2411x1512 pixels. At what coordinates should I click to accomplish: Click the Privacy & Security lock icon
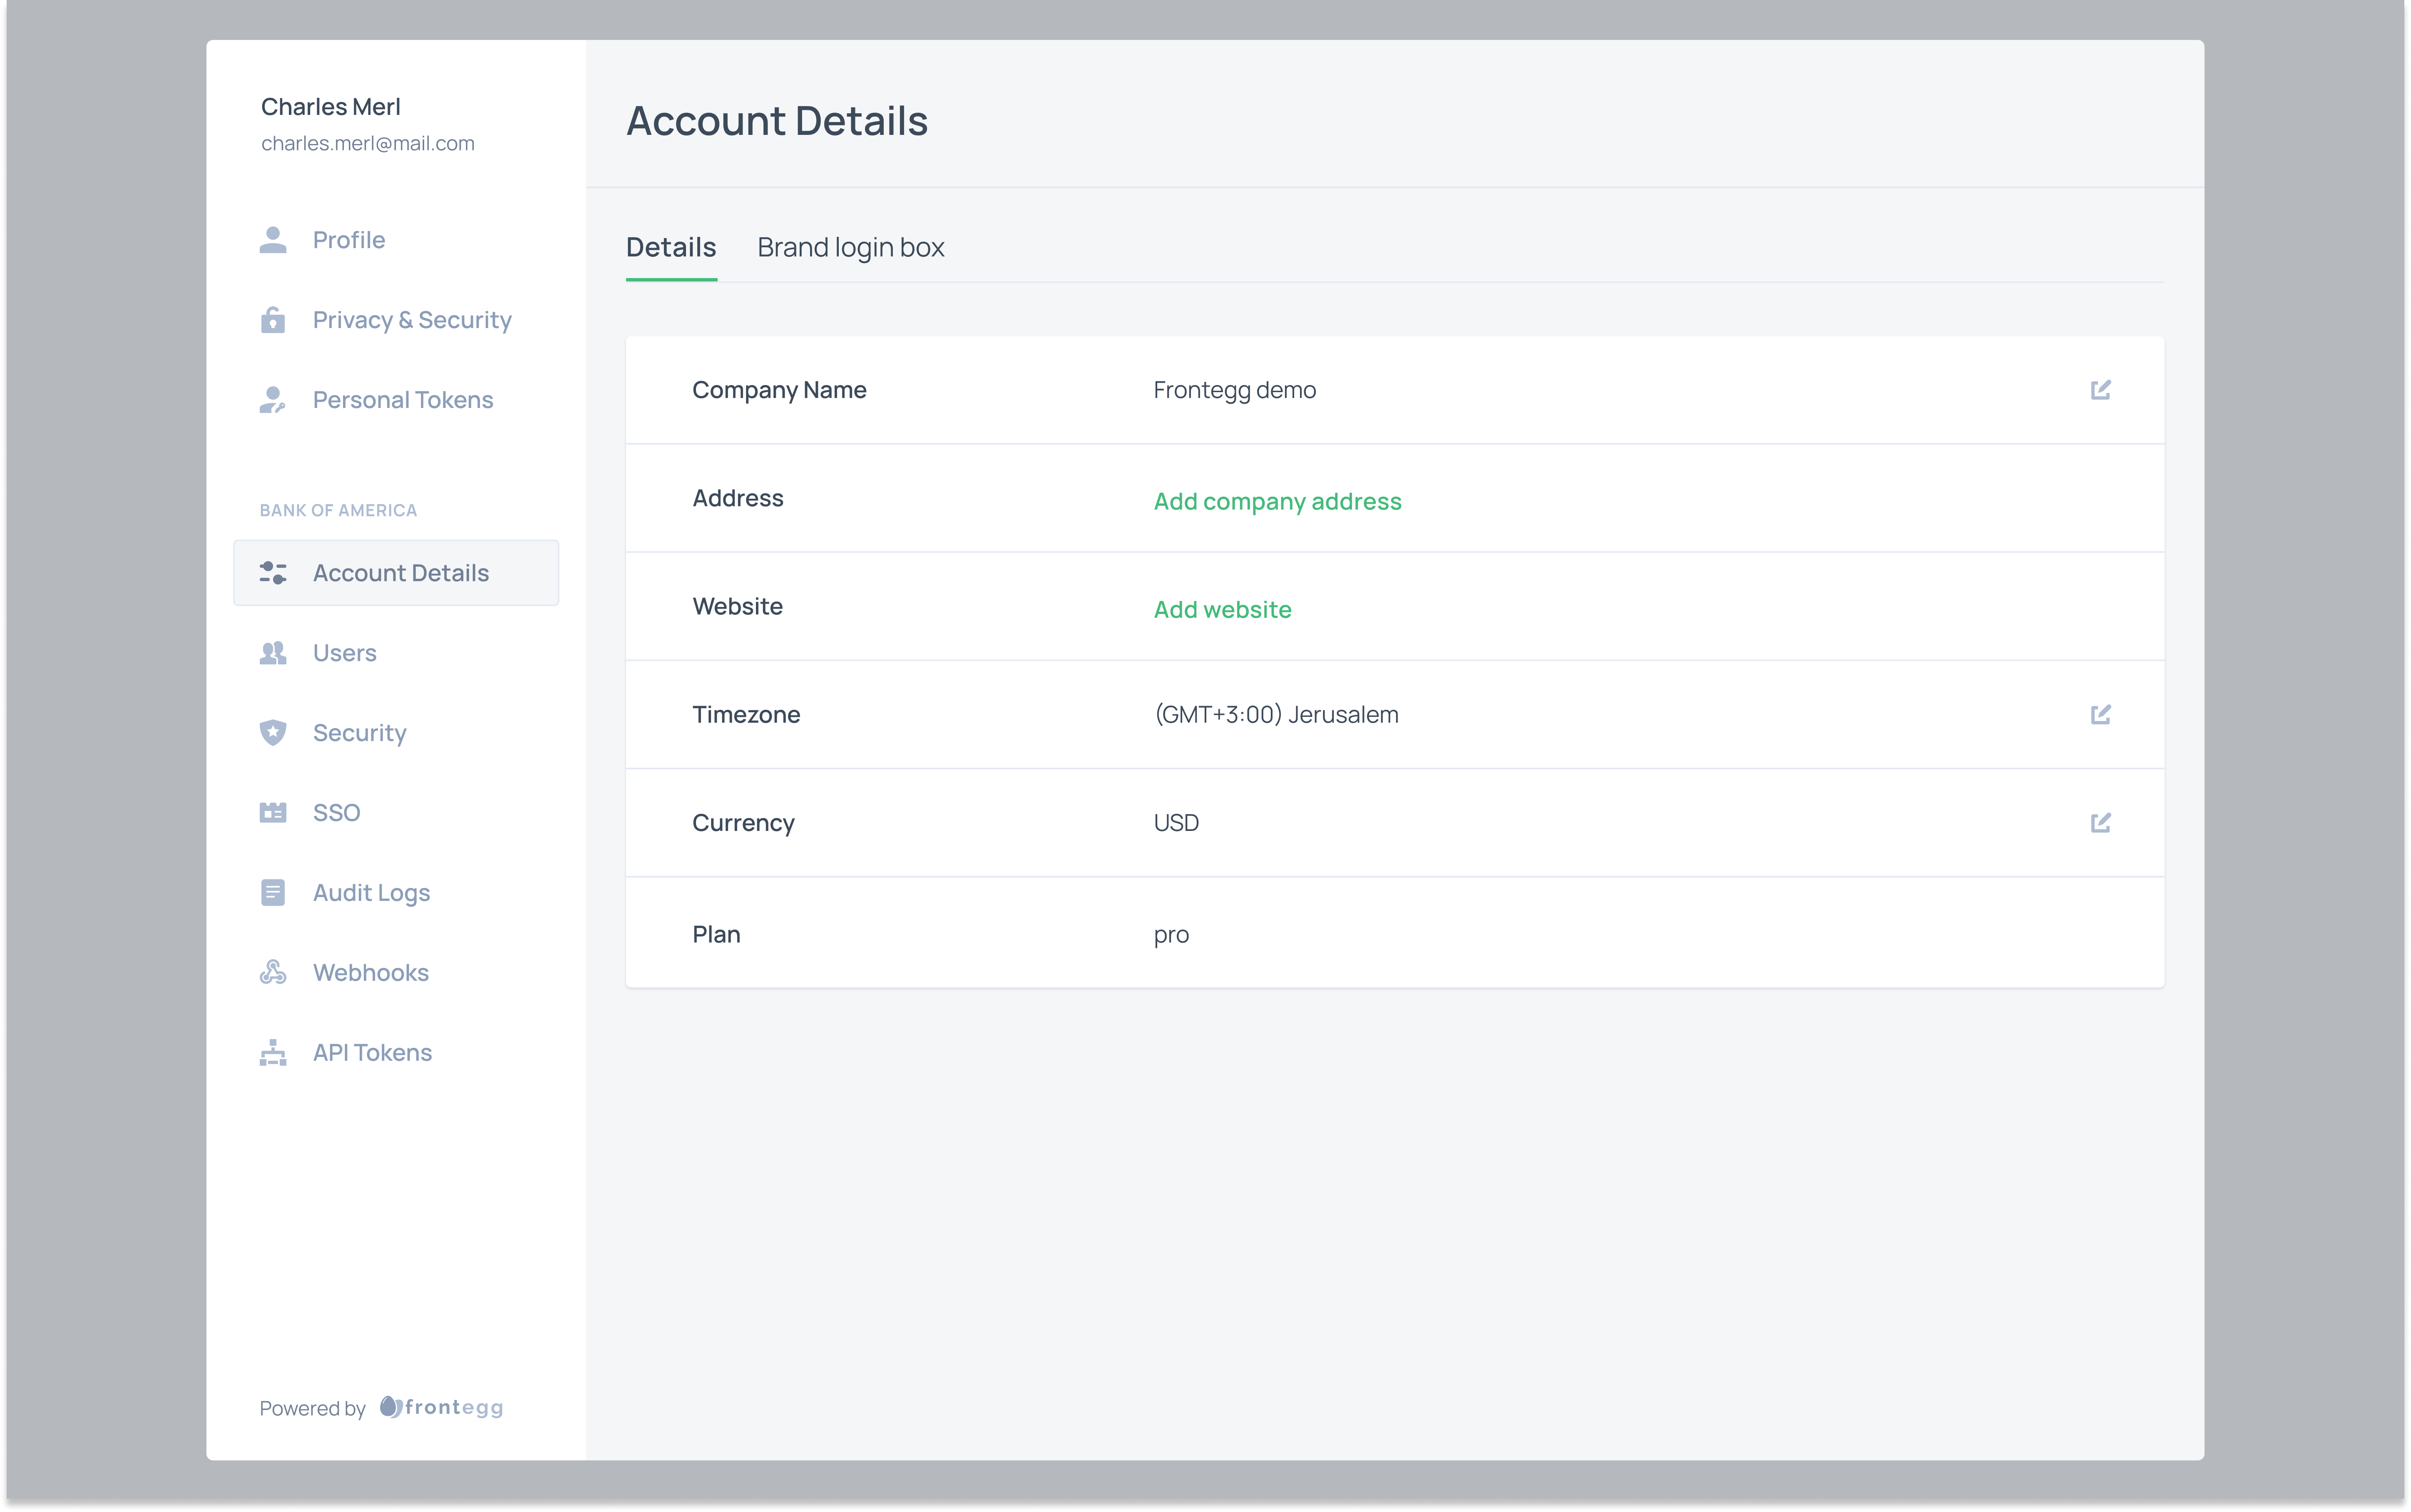coord(273,320)
